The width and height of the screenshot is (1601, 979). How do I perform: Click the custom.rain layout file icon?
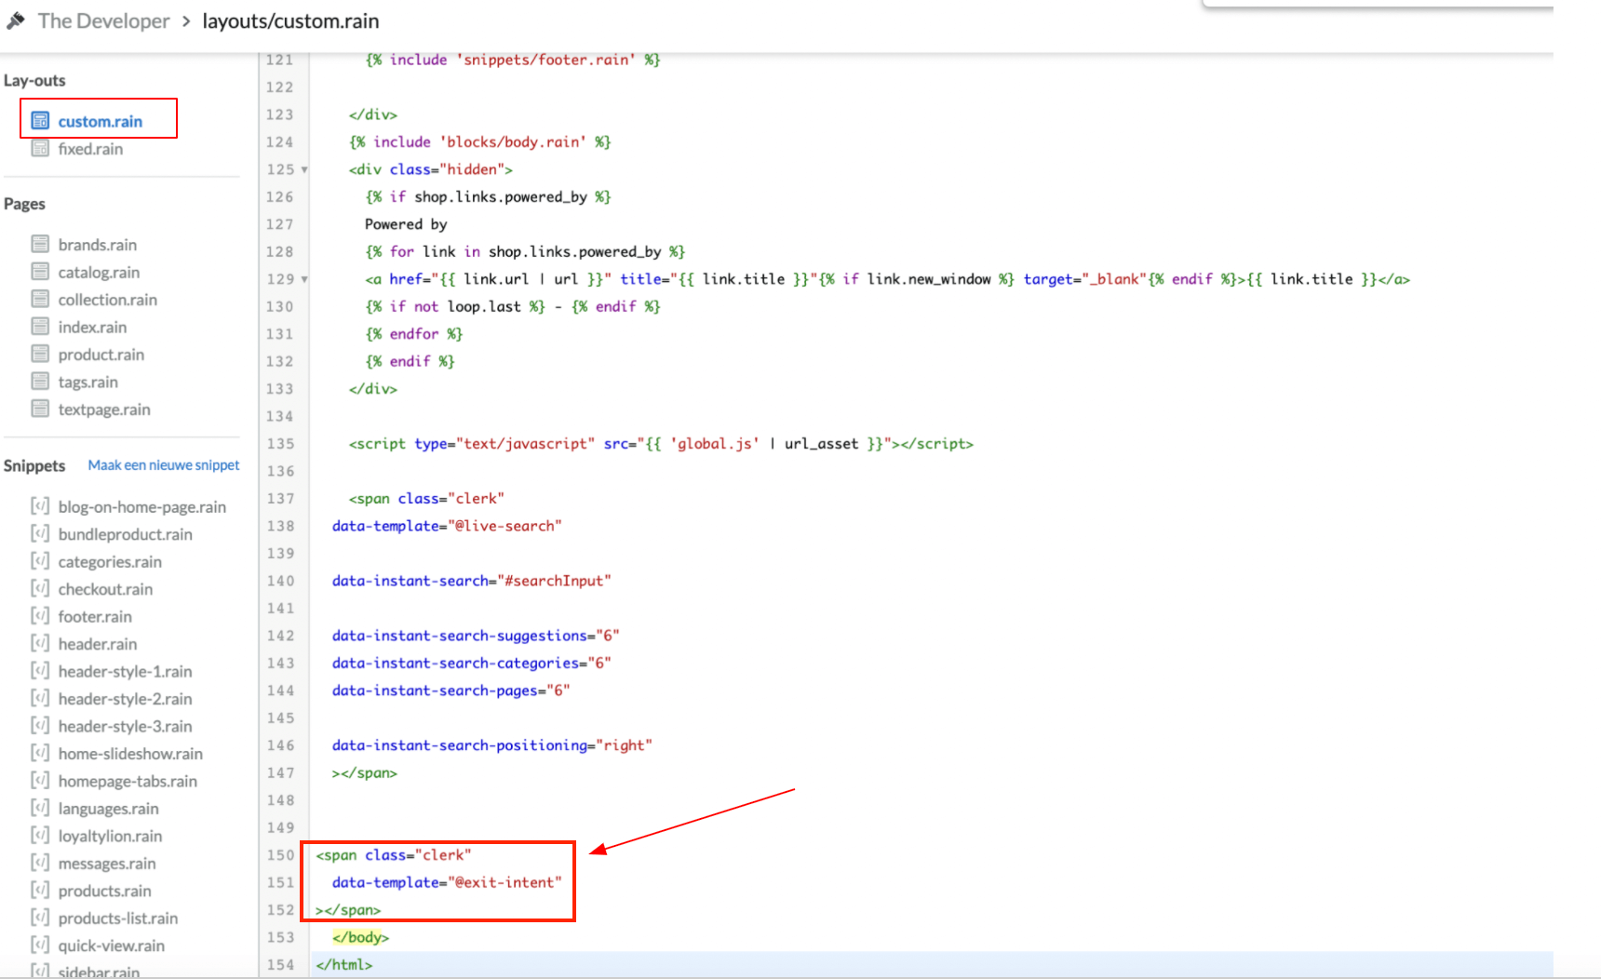[x=40, y=121]
